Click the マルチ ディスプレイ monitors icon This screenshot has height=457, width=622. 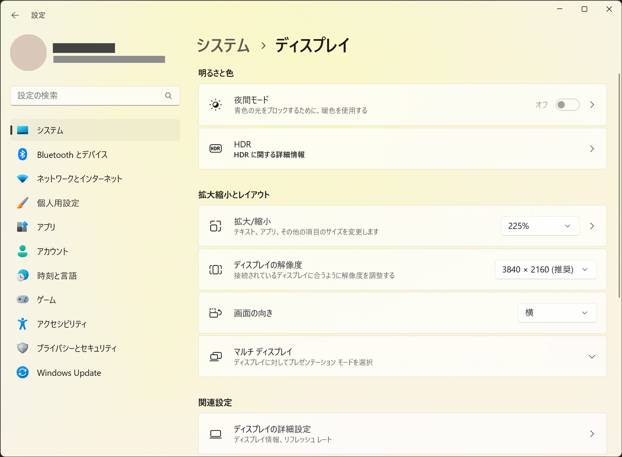pyautogui.click(x=216, y=357)
